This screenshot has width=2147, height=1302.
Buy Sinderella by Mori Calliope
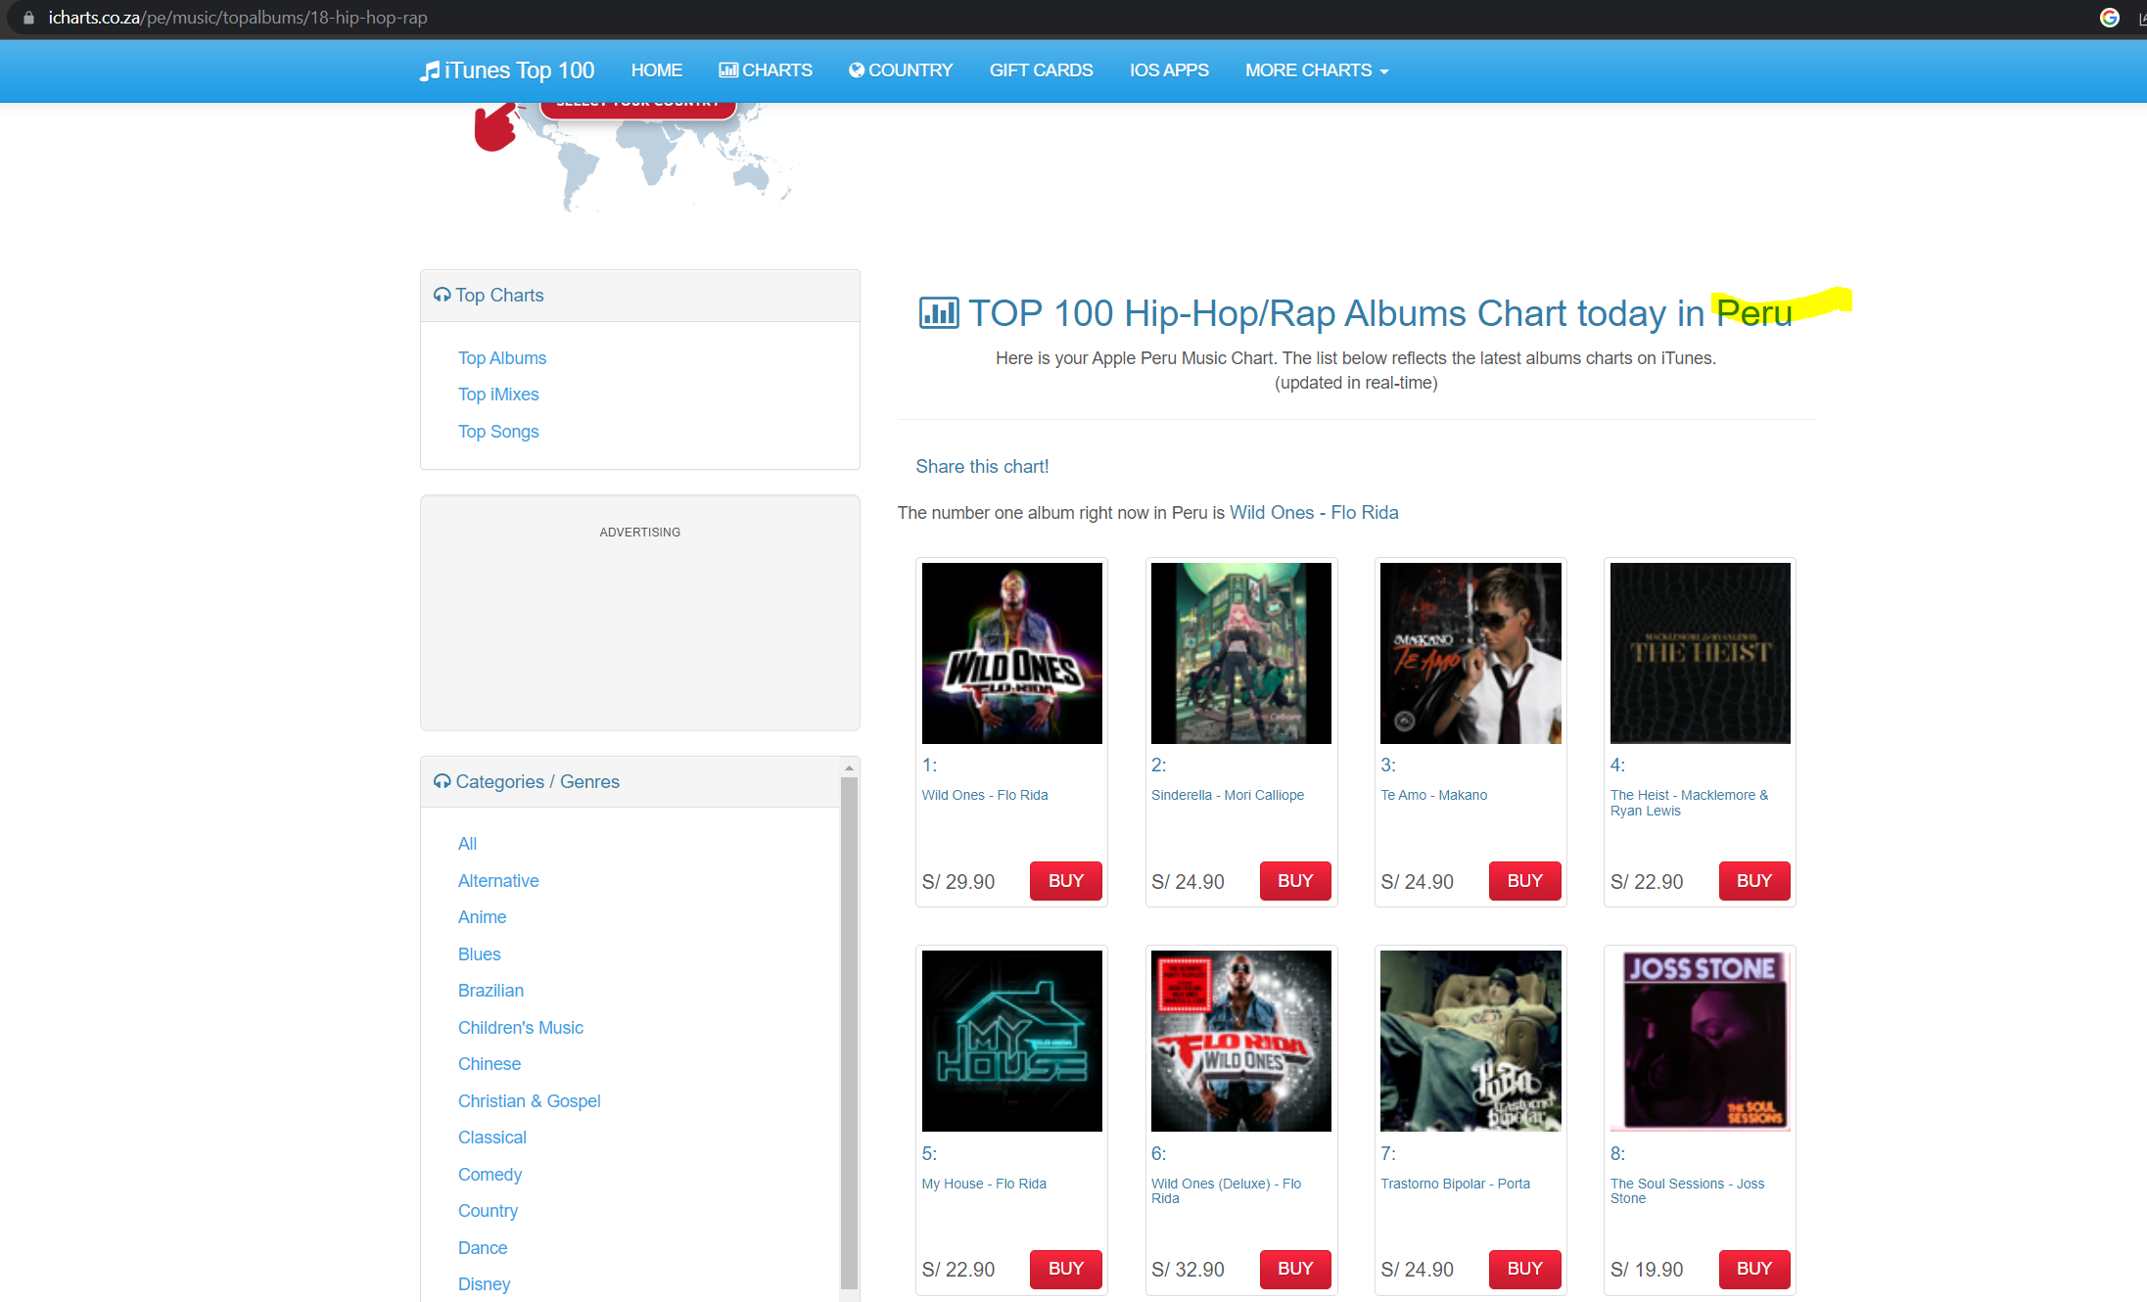point(1294,881)
